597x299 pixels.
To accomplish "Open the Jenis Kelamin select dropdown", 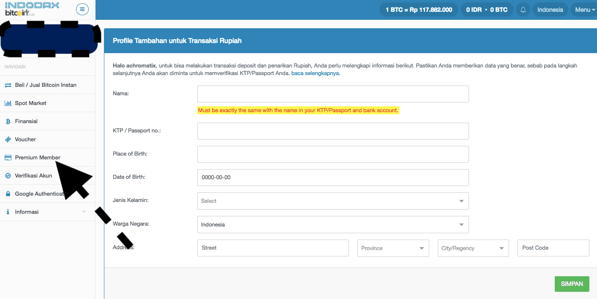I will coord(333,201).
